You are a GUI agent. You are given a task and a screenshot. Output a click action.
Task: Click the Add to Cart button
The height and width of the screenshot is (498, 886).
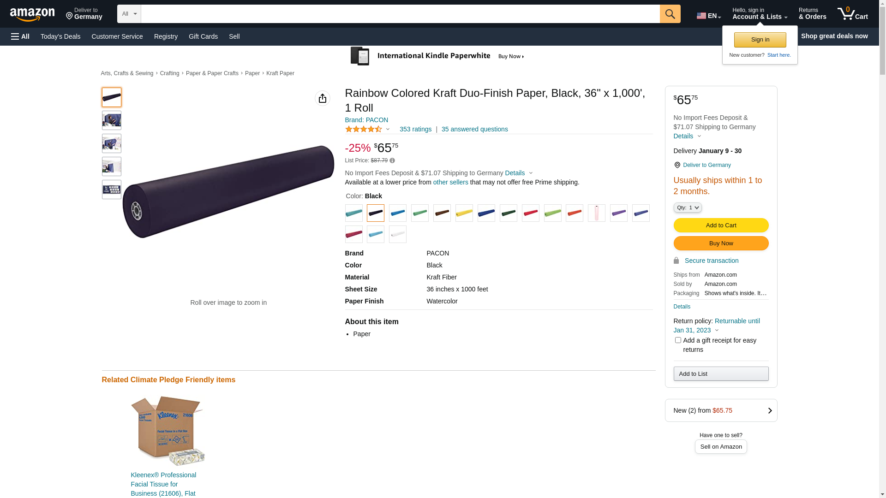click(x=720, y=225)
